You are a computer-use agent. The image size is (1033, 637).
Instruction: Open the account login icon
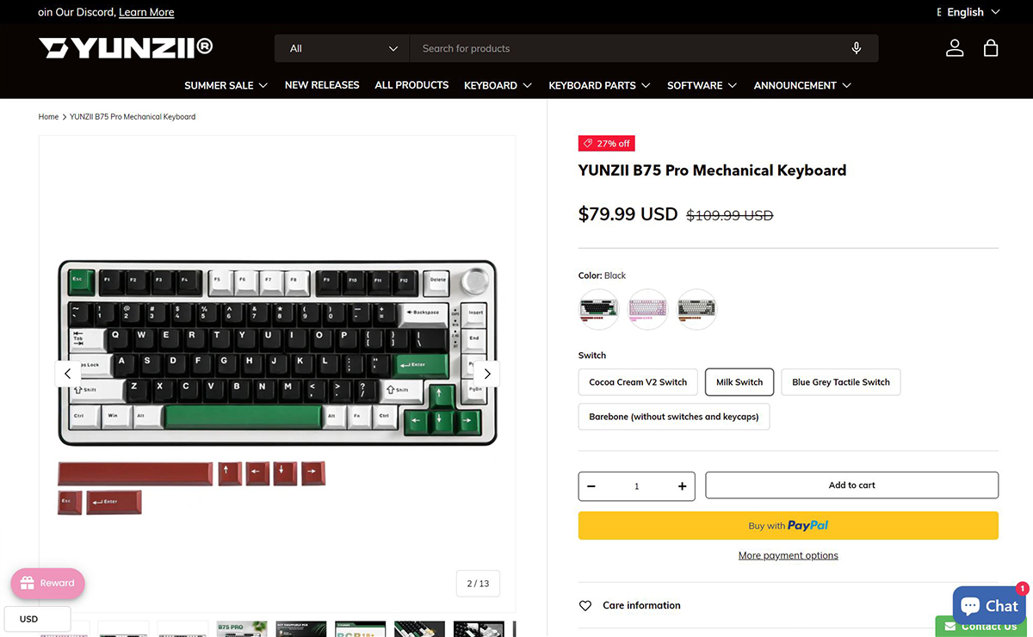coord(955,48)
